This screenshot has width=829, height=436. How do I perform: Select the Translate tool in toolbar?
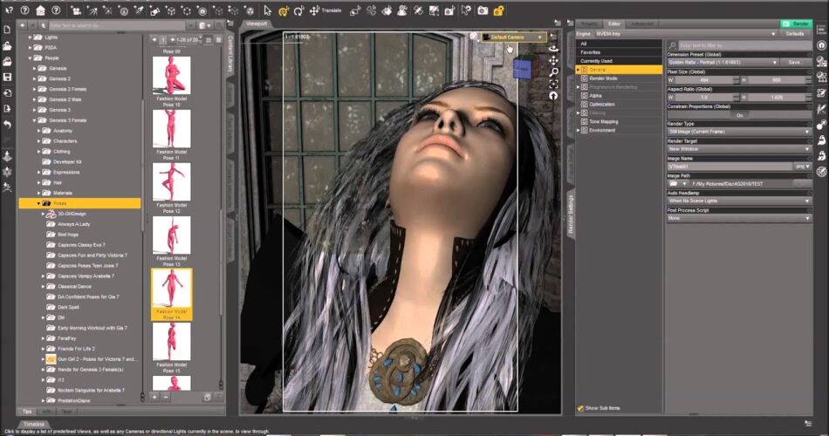[x=312, y=11]
